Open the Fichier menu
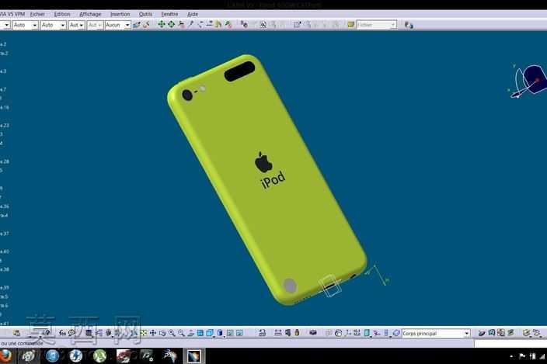Viewport: 547px width, 364px height. [x=37, y=14]
